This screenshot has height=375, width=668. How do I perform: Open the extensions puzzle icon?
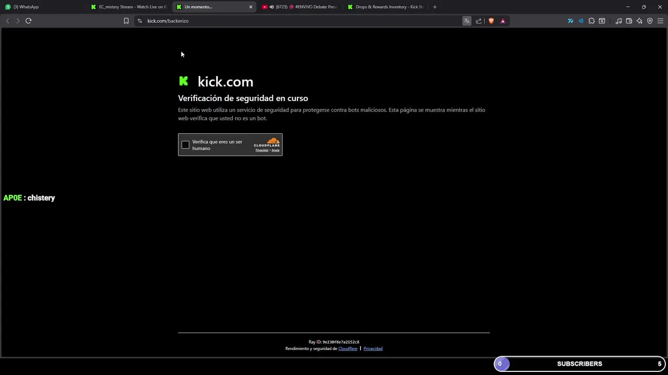click(591, 21)
